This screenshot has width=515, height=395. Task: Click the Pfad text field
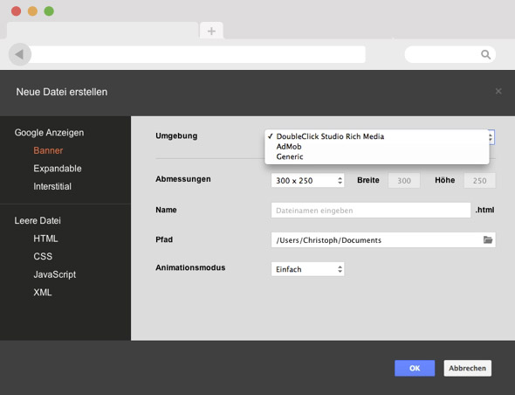pyautogui.click(x=377, y=239)
